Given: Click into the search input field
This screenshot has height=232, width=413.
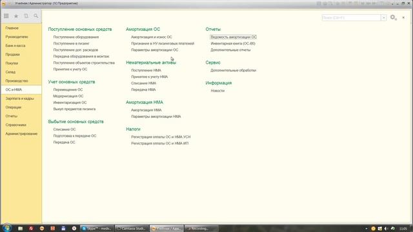Looking at the screenshot, I should [x=351, y=17].
